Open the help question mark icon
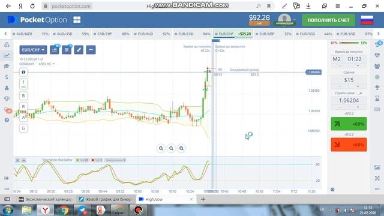 7,120
